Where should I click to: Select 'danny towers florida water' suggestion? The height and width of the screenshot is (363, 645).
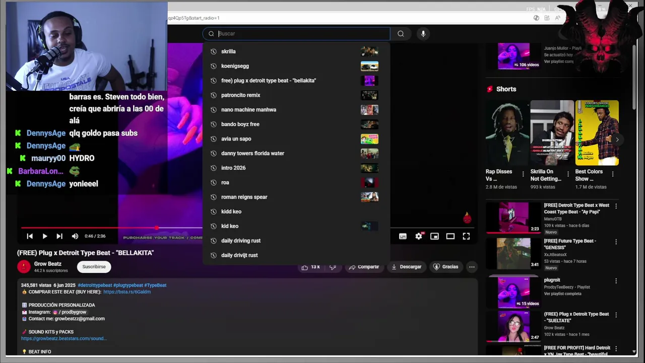296,153
